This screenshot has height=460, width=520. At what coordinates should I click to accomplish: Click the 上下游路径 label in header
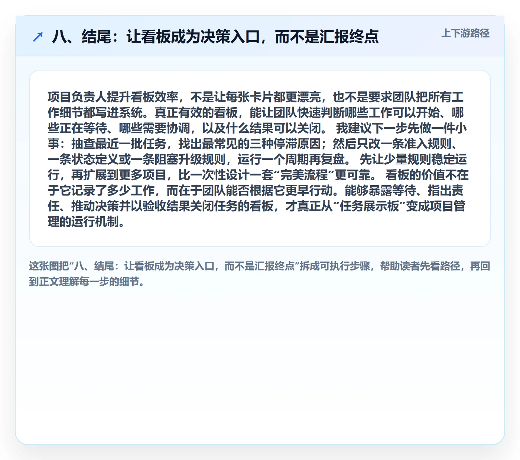coord(465,33)
